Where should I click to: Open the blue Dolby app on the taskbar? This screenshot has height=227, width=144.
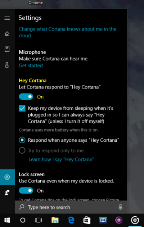(x=103, y=220)
